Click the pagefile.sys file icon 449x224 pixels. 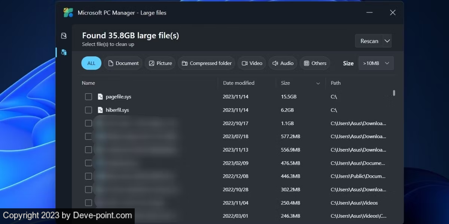pyautogui.click(x=100, y=97)
